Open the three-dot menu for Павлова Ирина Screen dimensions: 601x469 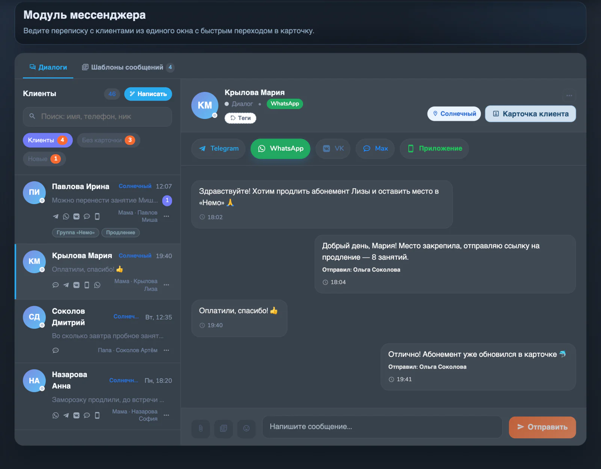point(166,216)
